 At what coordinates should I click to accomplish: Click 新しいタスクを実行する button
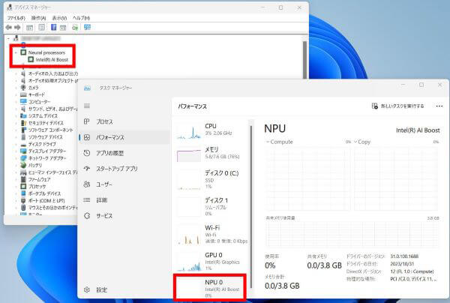(x=397, y=106)
